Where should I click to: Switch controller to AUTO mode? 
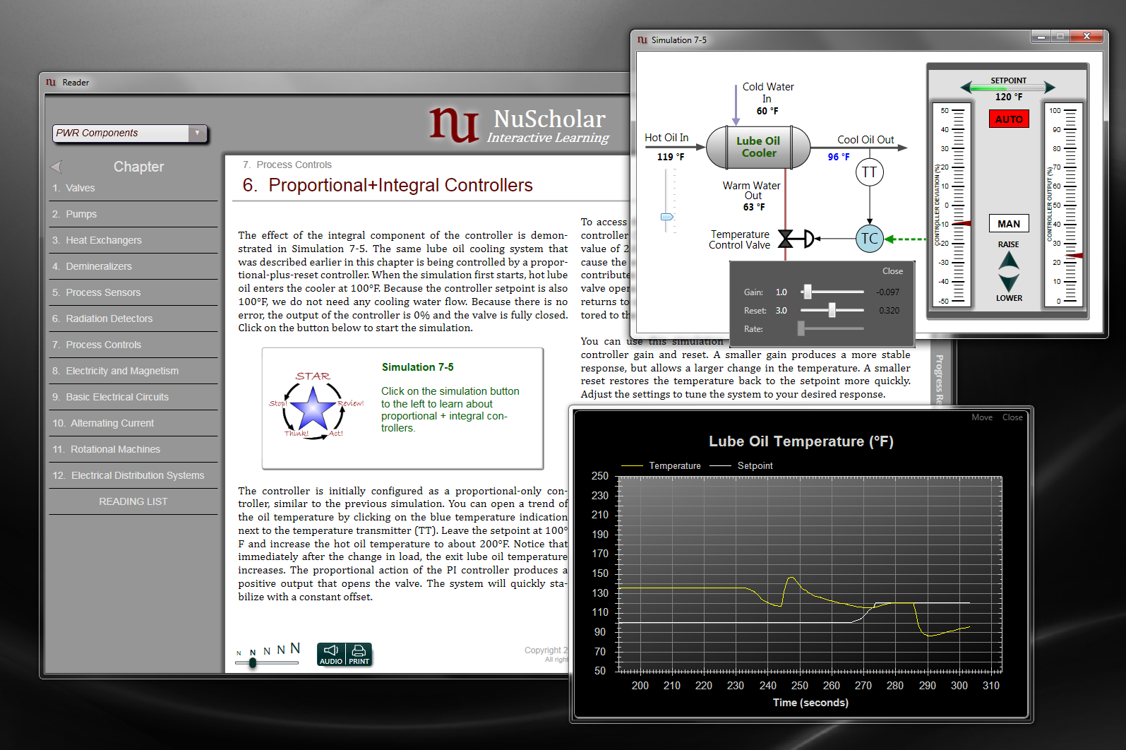click(x=1009, y=119)
